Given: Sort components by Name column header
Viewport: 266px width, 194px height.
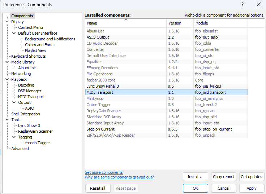Looking at the screenshot, I should [x=126, y=23].
